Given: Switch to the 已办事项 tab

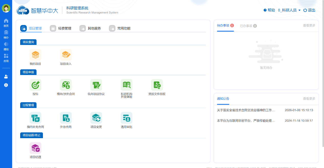Looking at the screenshot, I should (246, 26).
